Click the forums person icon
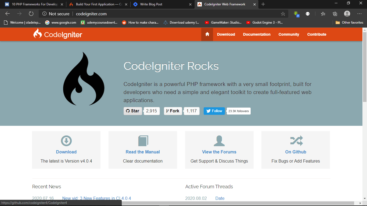This screenshot has height=206, width=367. 219,141
